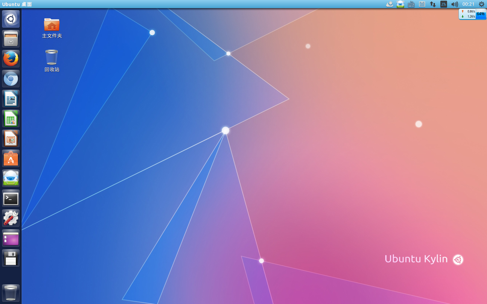The image size is (487, 304).
Task: Open the Trash at launcher bottom
Action: (x=11, y=293)
